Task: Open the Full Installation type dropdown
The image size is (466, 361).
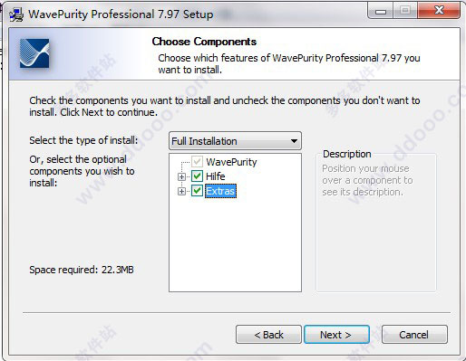Action: click(x=235, y=141)
